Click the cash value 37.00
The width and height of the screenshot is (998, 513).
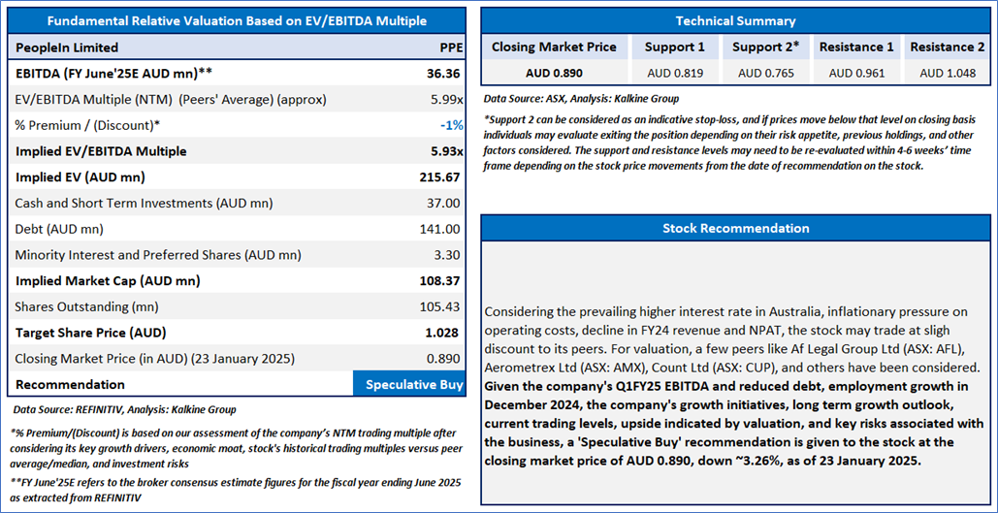tap(445, 203)
